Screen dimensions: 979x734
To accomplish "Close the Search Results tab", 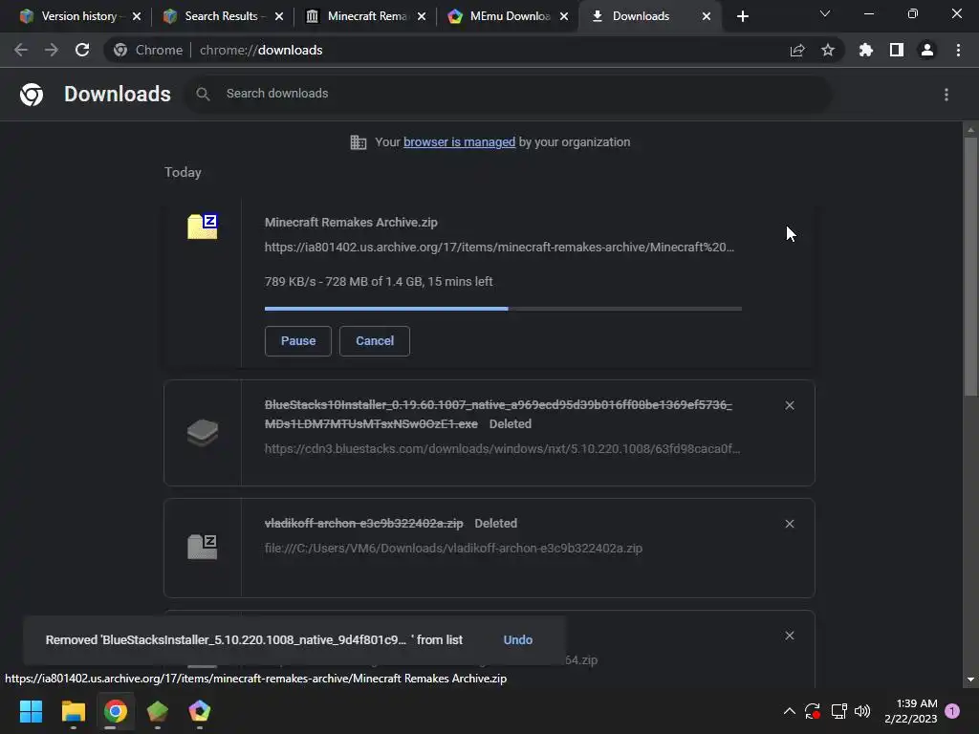I will click(279, 16).
